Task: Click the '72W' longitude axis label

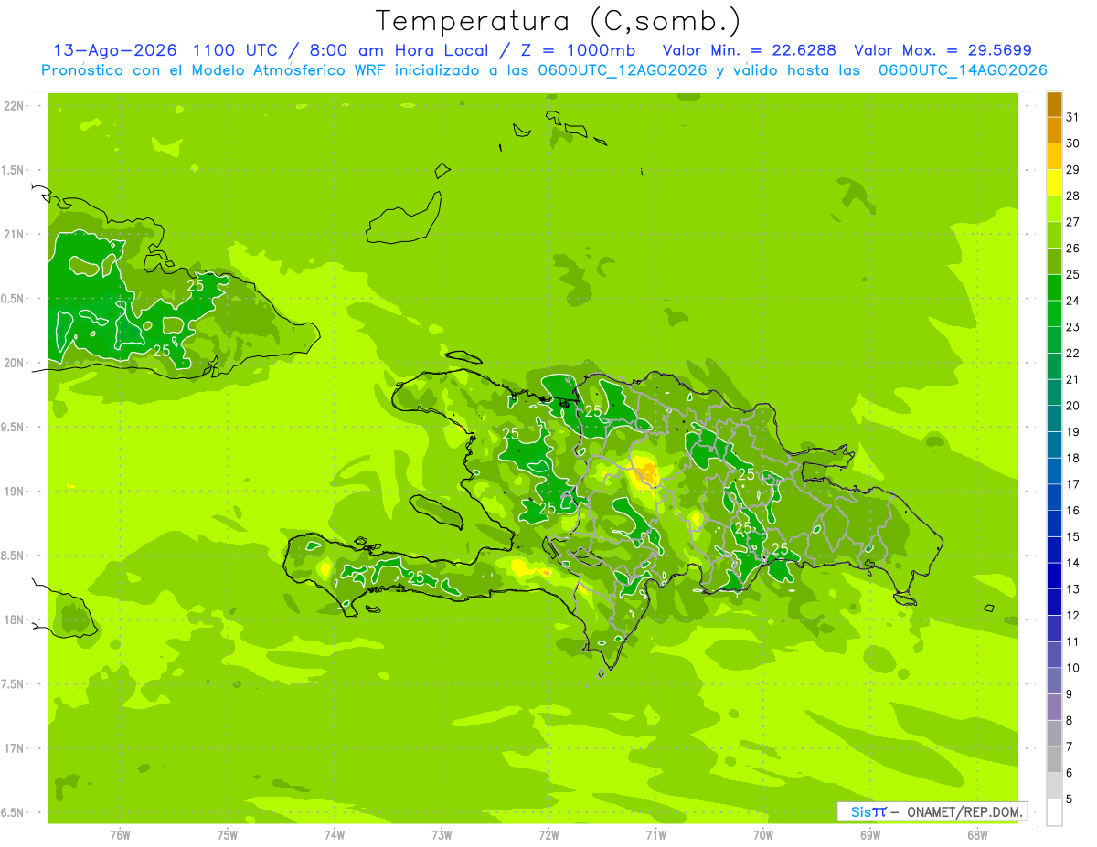Action: pos(548,835)
